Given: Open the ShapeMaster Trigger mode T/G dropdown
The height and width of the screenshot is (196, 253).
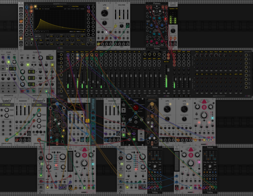Looking at the screenshot, I should [36, 40].
